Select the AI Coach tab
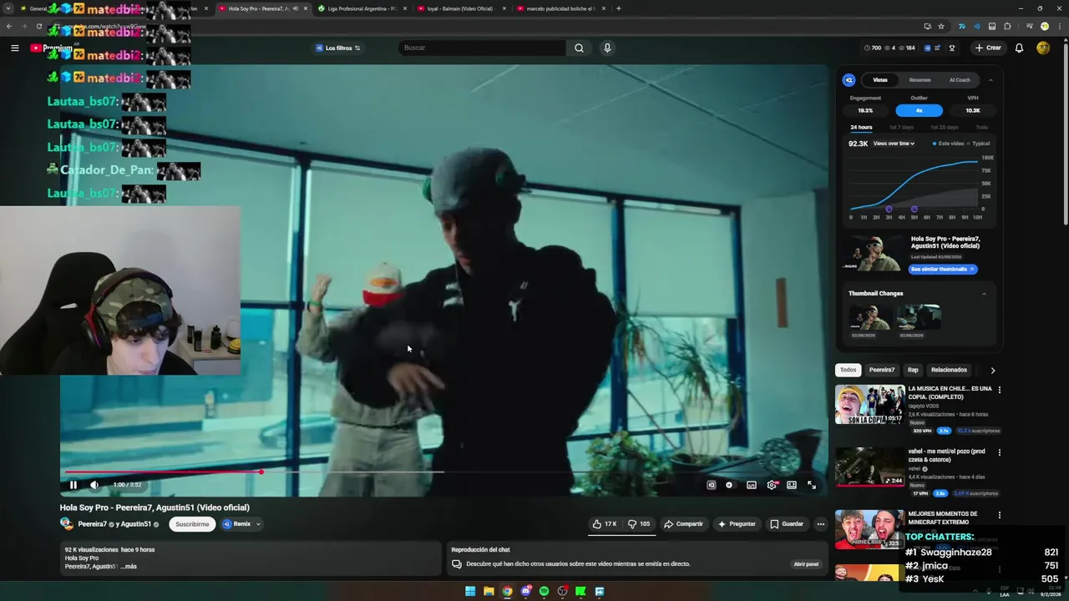 pos(960,80)
